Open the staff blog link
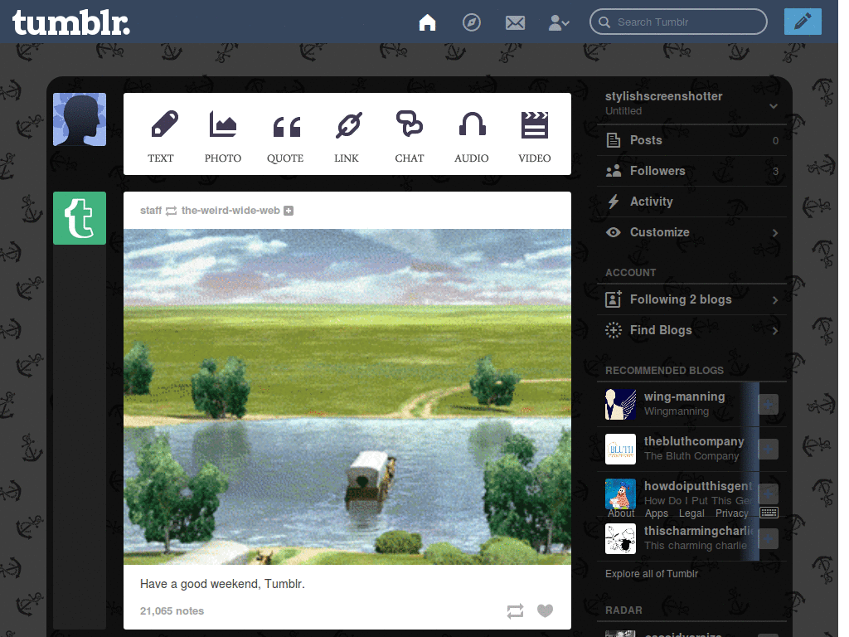Viewport: 849px width, 637px height. tap(151, 210)
